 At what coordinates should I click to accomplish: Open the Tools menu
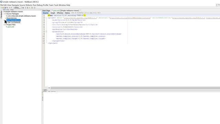click(x=56, y=5)
